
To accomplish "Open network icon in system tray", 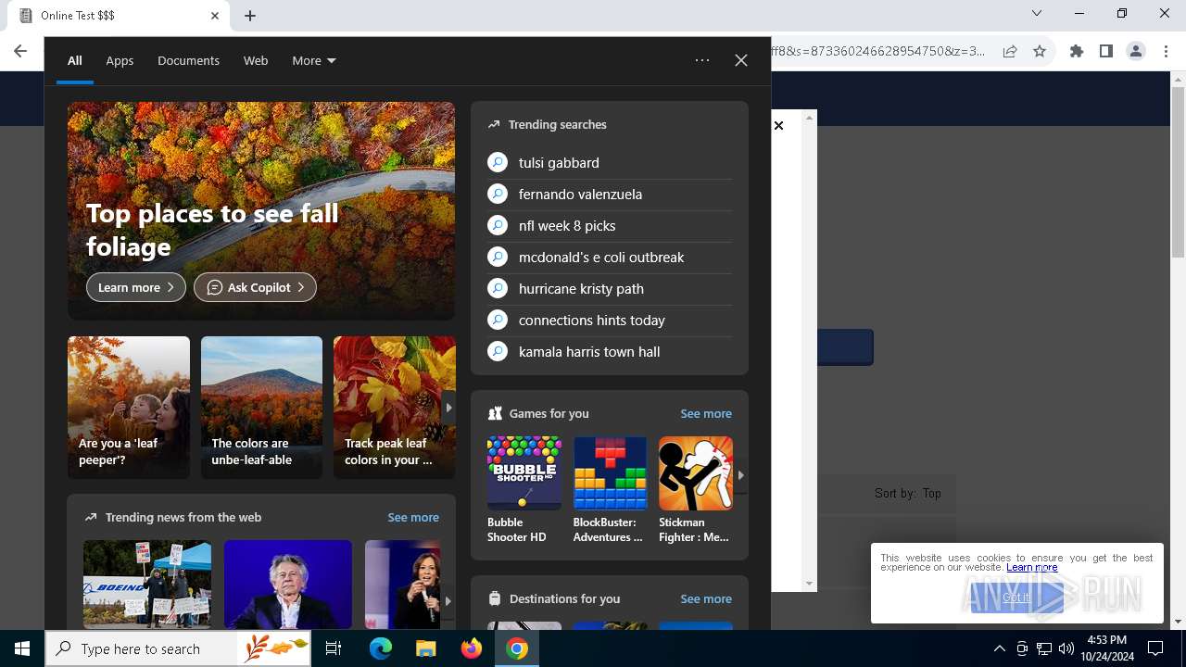I will point(1044,648).
